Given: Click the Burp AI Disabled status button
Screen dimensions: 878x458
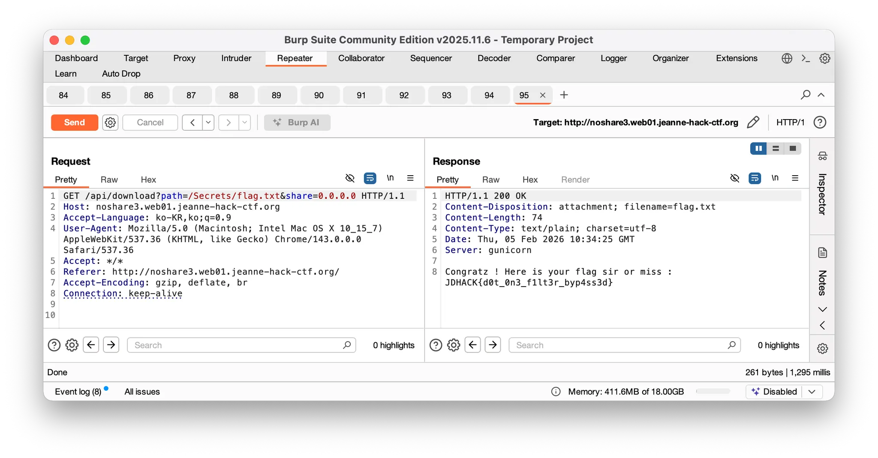Looking at the screenshot, I should tap(774, 392).
